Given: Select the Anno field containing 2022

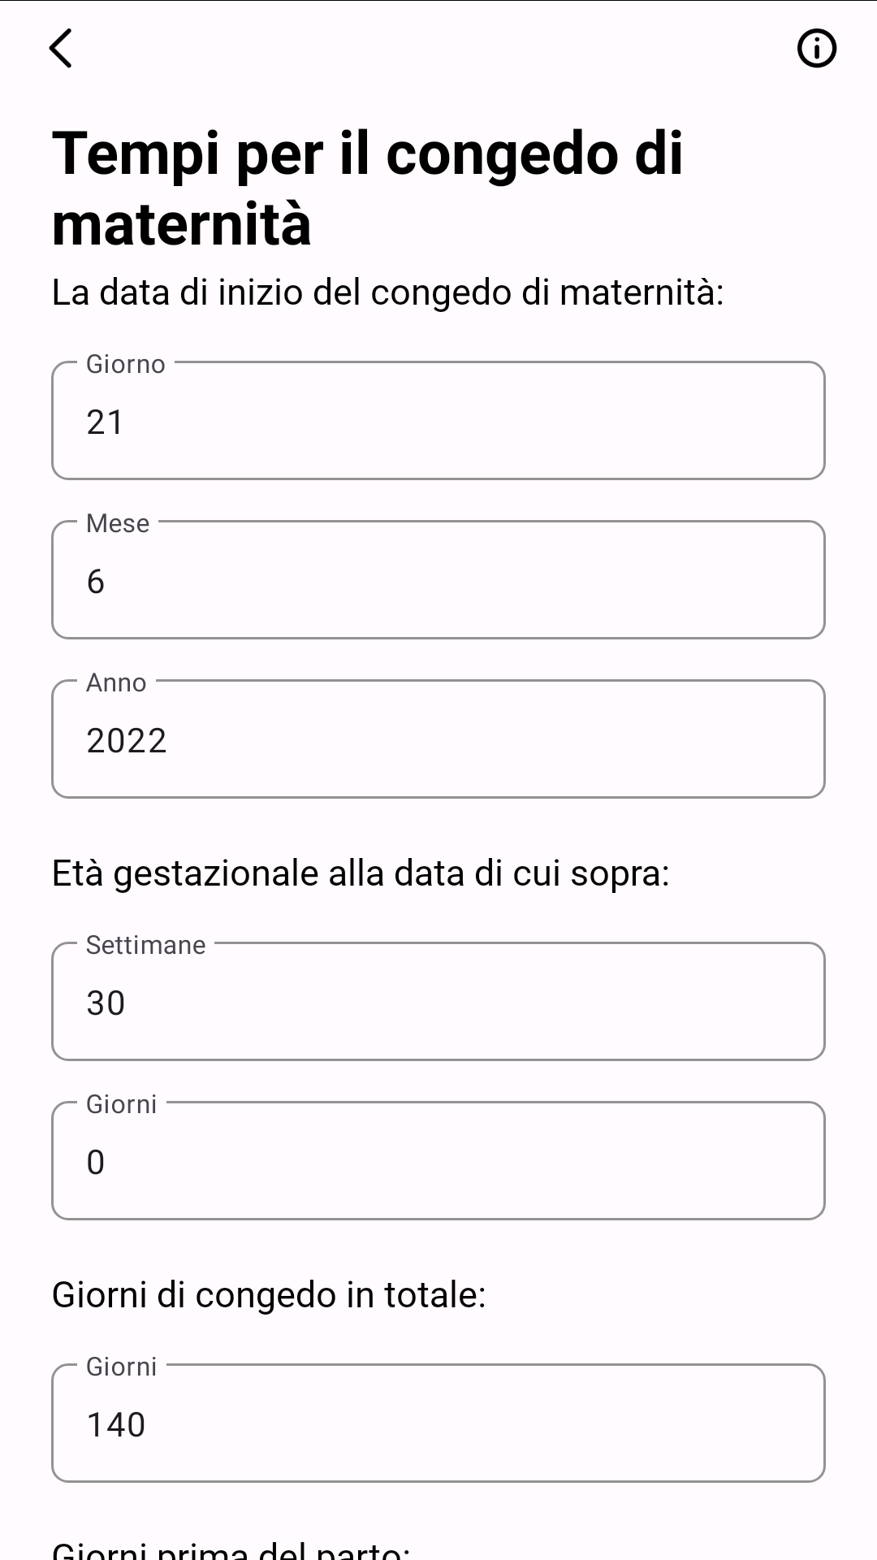Looking at the screenshot, I should point(438,739).
